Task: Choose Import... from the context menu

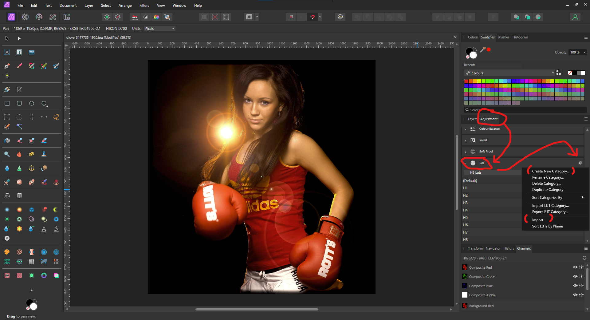Action: (x=539, y=220)
